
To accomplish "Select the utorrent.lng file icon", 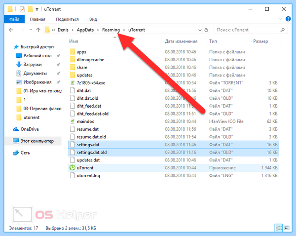I will (73, 176).
